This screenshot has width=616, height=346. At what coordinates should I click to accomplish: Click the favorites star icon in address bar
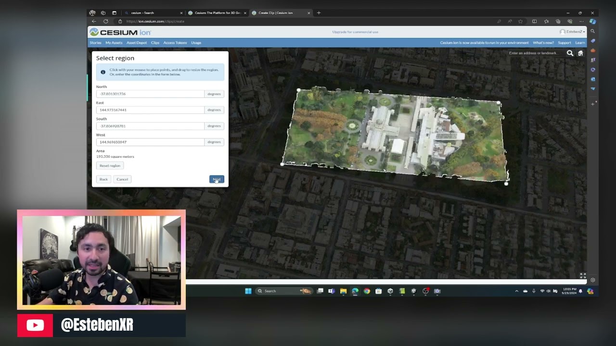point(520,21)
